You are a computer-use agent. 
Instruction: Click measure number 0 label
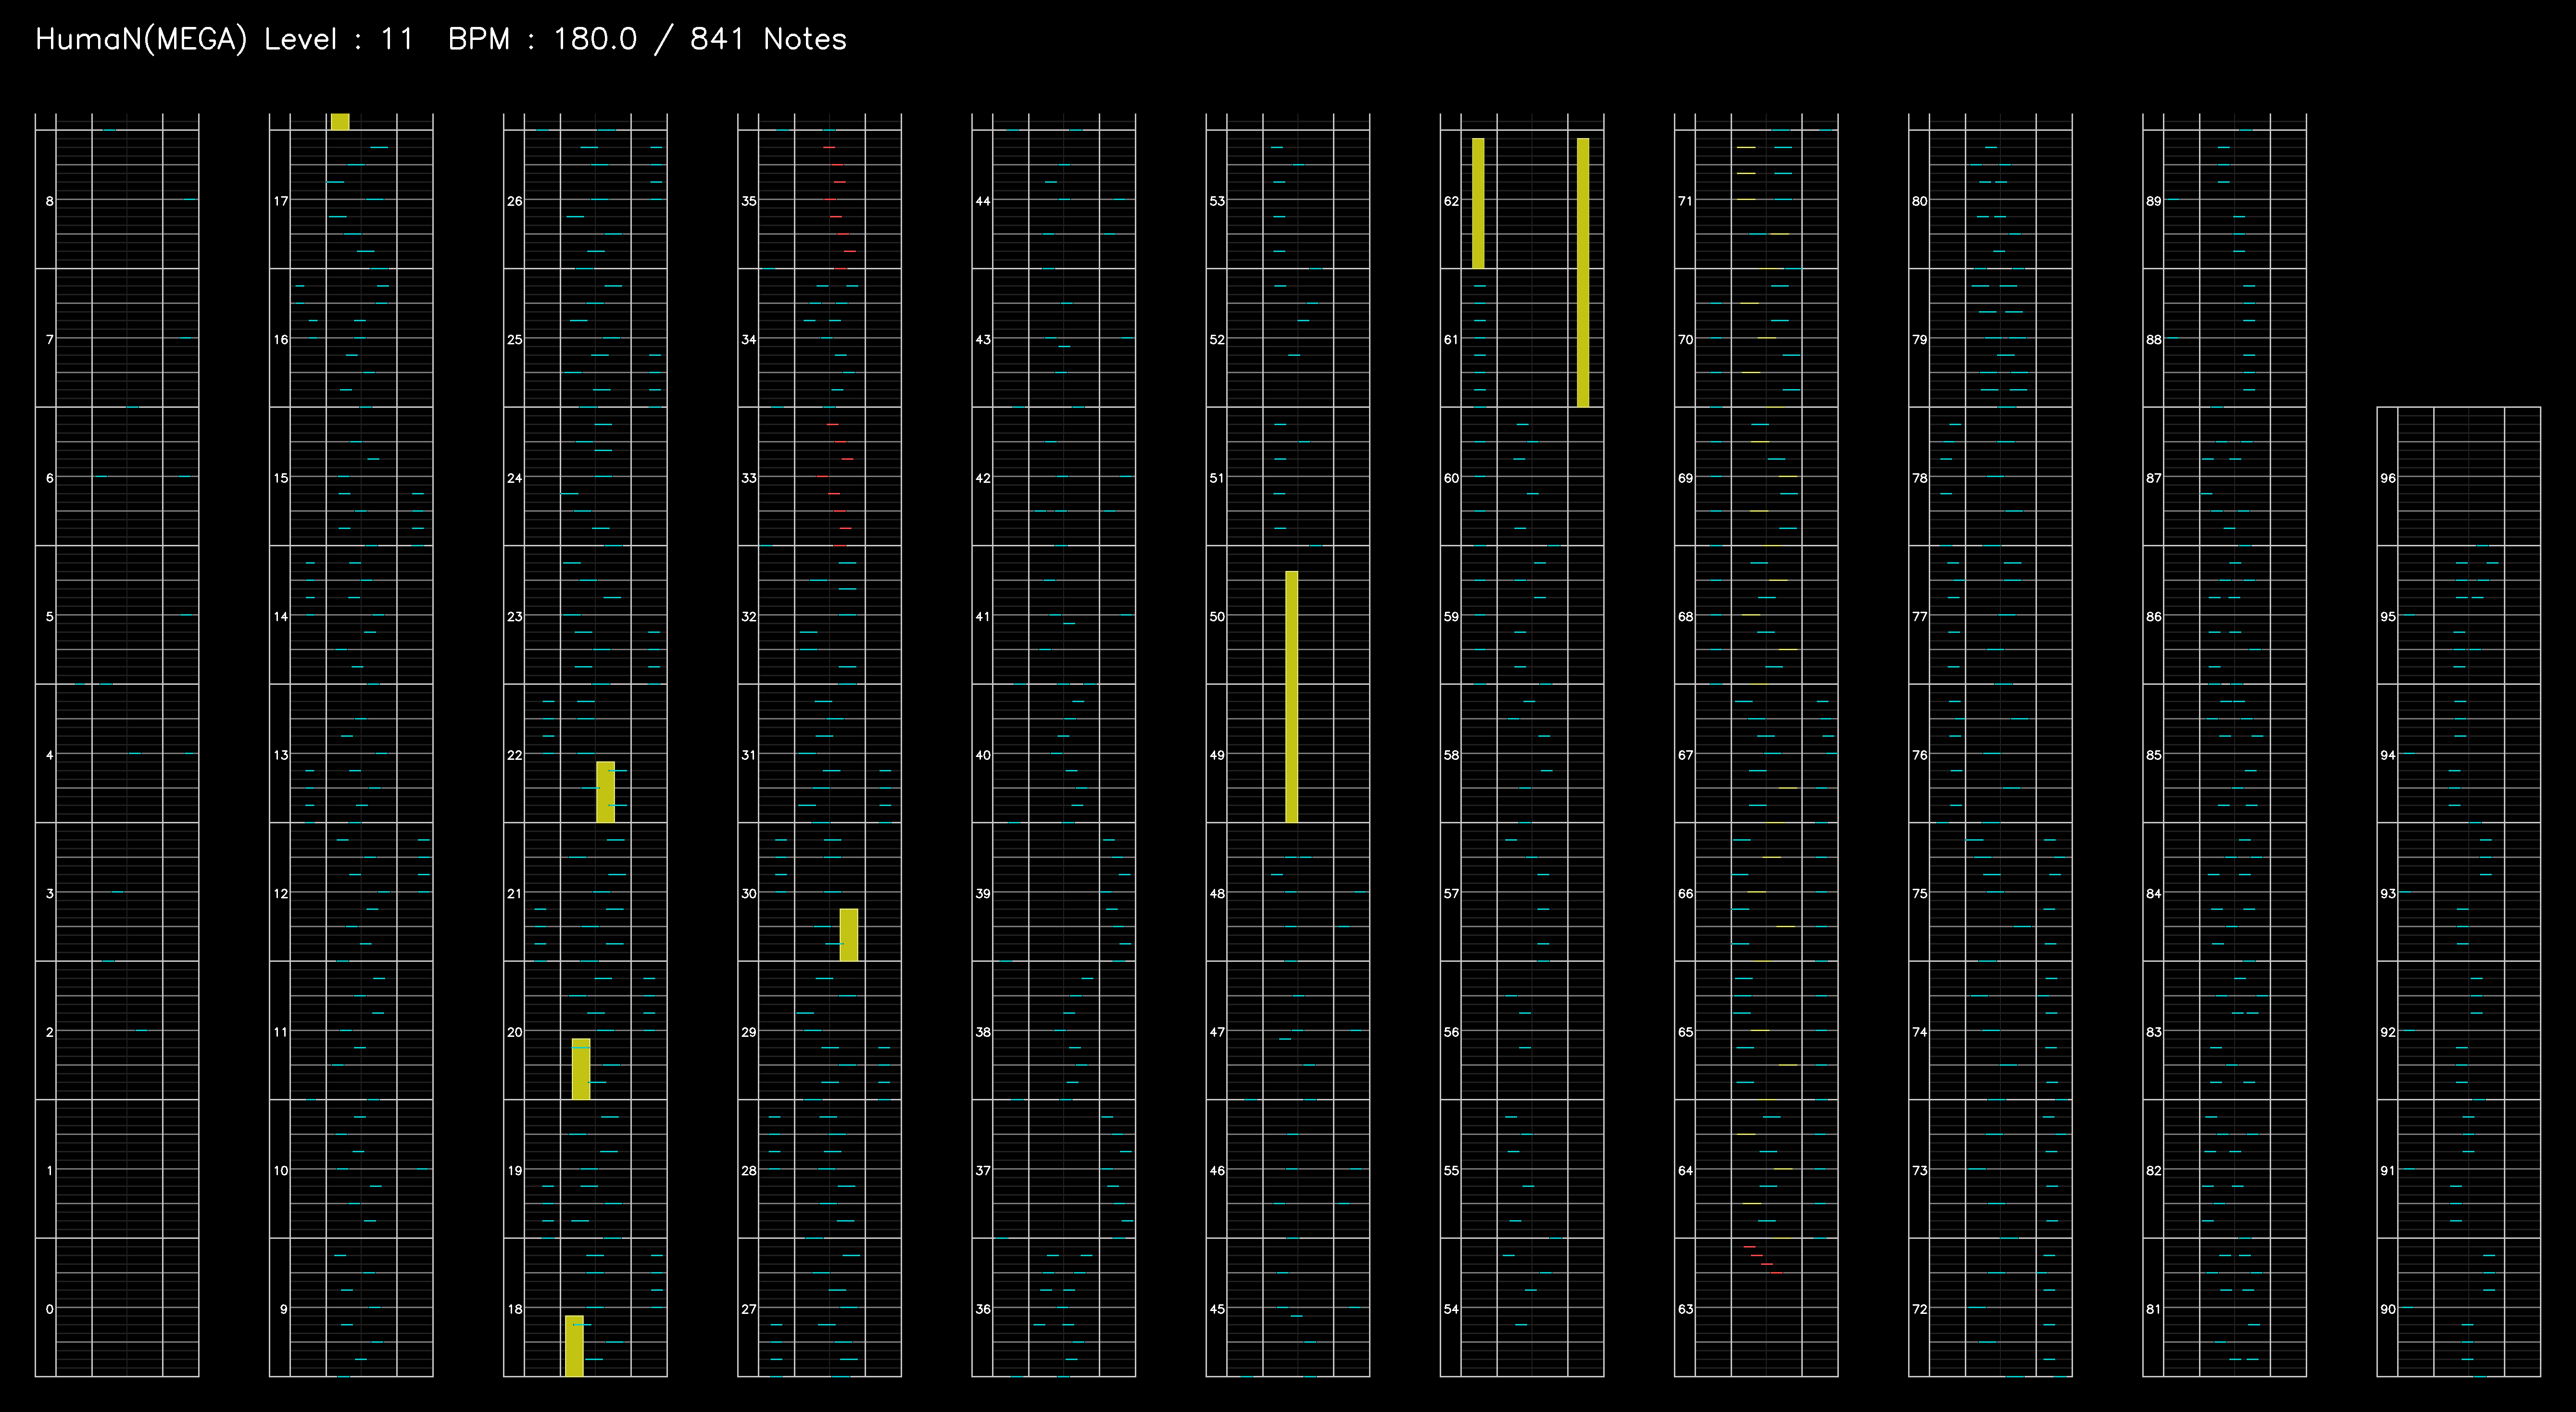click(49, 1309)
